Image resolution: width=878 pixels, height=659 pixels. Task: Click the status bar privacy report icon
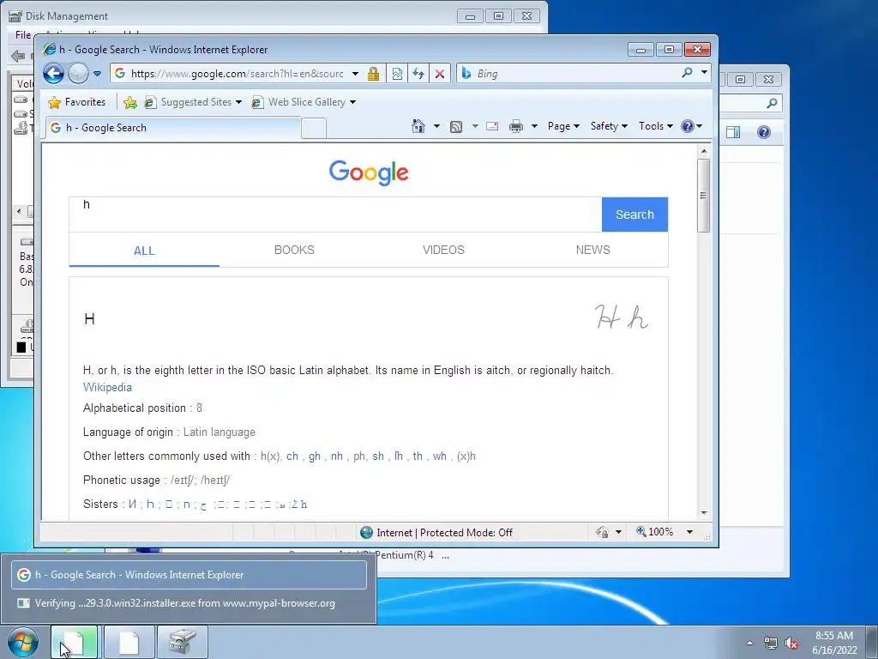click(x=603, y=532)
